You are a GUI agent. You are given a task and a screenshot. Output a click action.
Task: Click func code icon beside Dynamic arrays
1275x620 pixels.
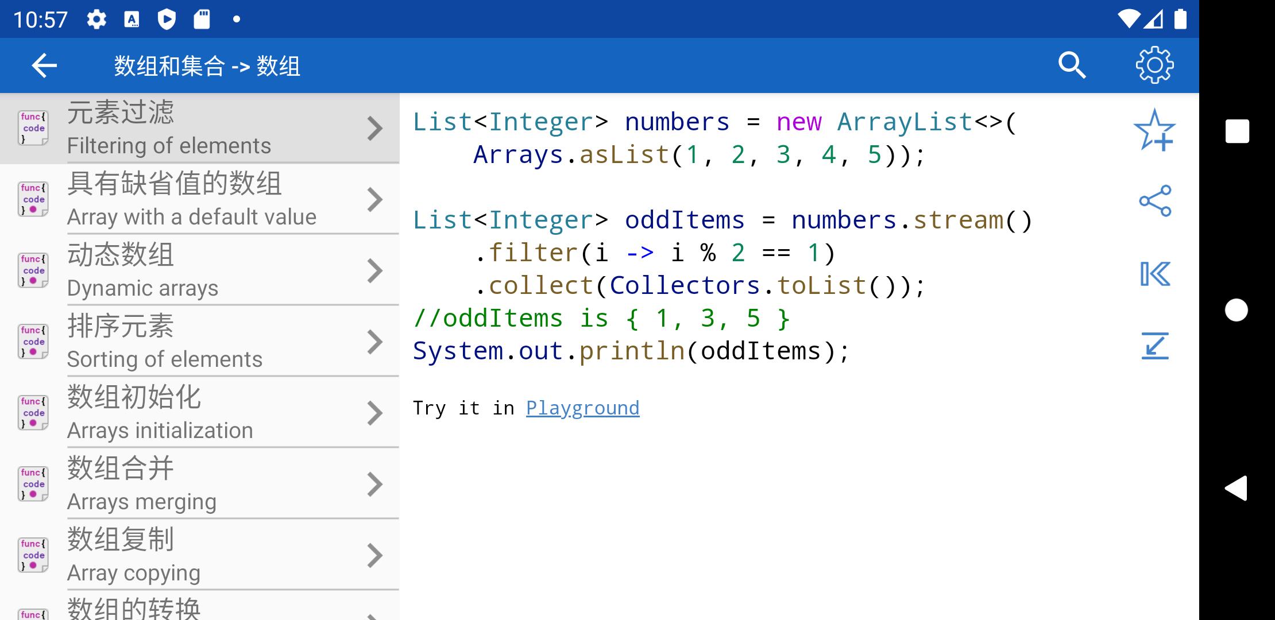tap(33, 270)
